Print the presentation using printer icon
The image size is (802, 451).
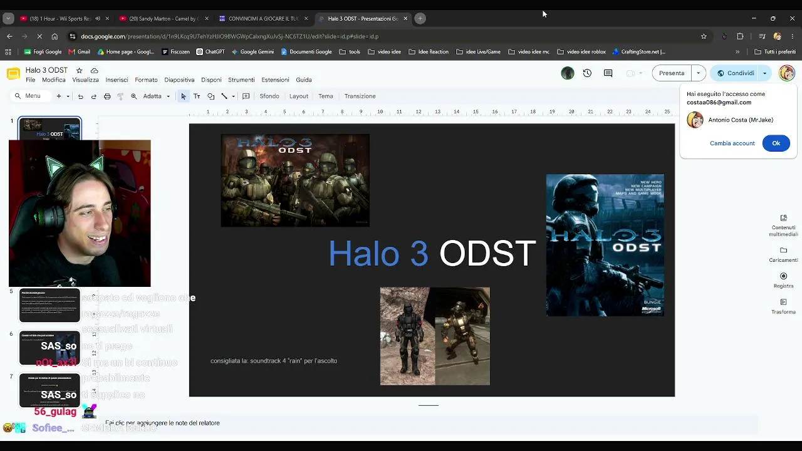[107, 96]
